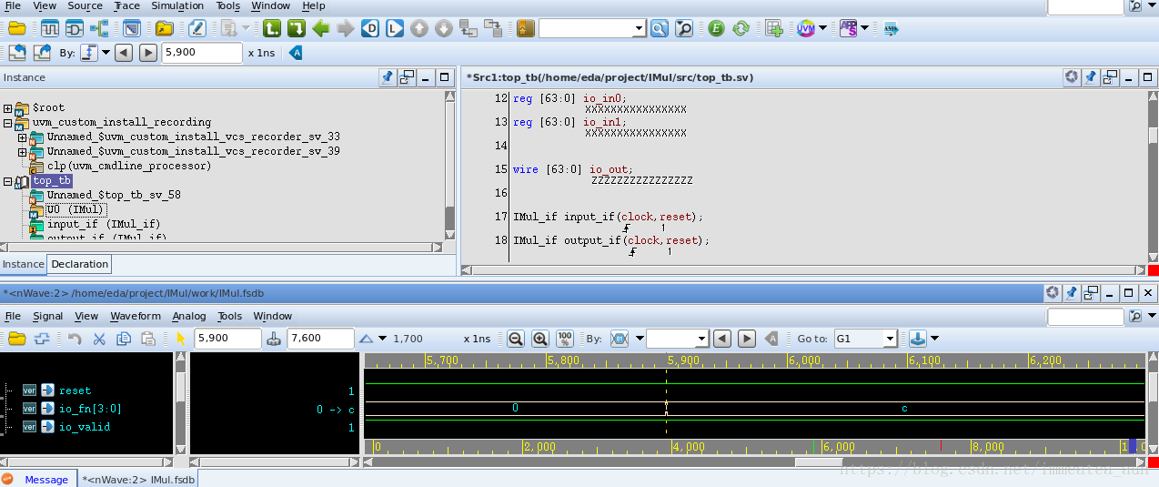Click the blue D driver trace icon
The image size is (1159, 487).
370,28
